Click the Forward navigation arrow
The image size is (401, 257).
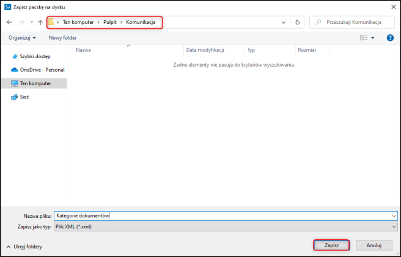[22, 22]
